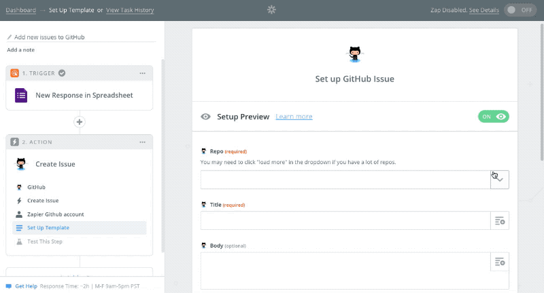
Task: Click Get Help link
Action: 26,286
